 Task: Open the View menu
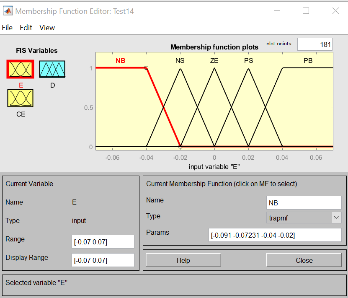click(x=47, y=28)
